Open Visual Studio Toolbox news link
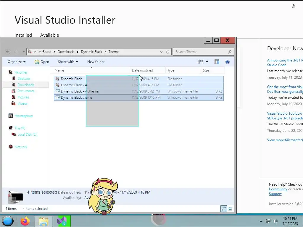This screenshot has width=303, height=227. [285, 116]
